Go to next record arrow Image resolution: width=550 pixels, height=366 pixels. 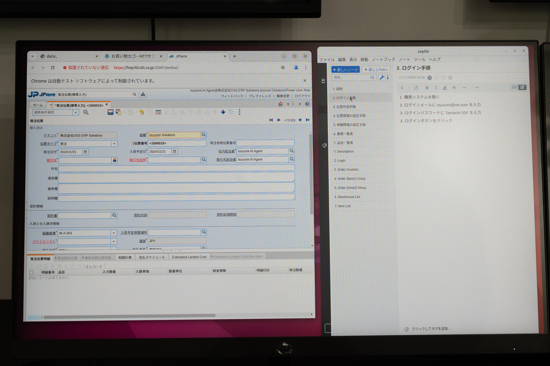pos(300,120)
